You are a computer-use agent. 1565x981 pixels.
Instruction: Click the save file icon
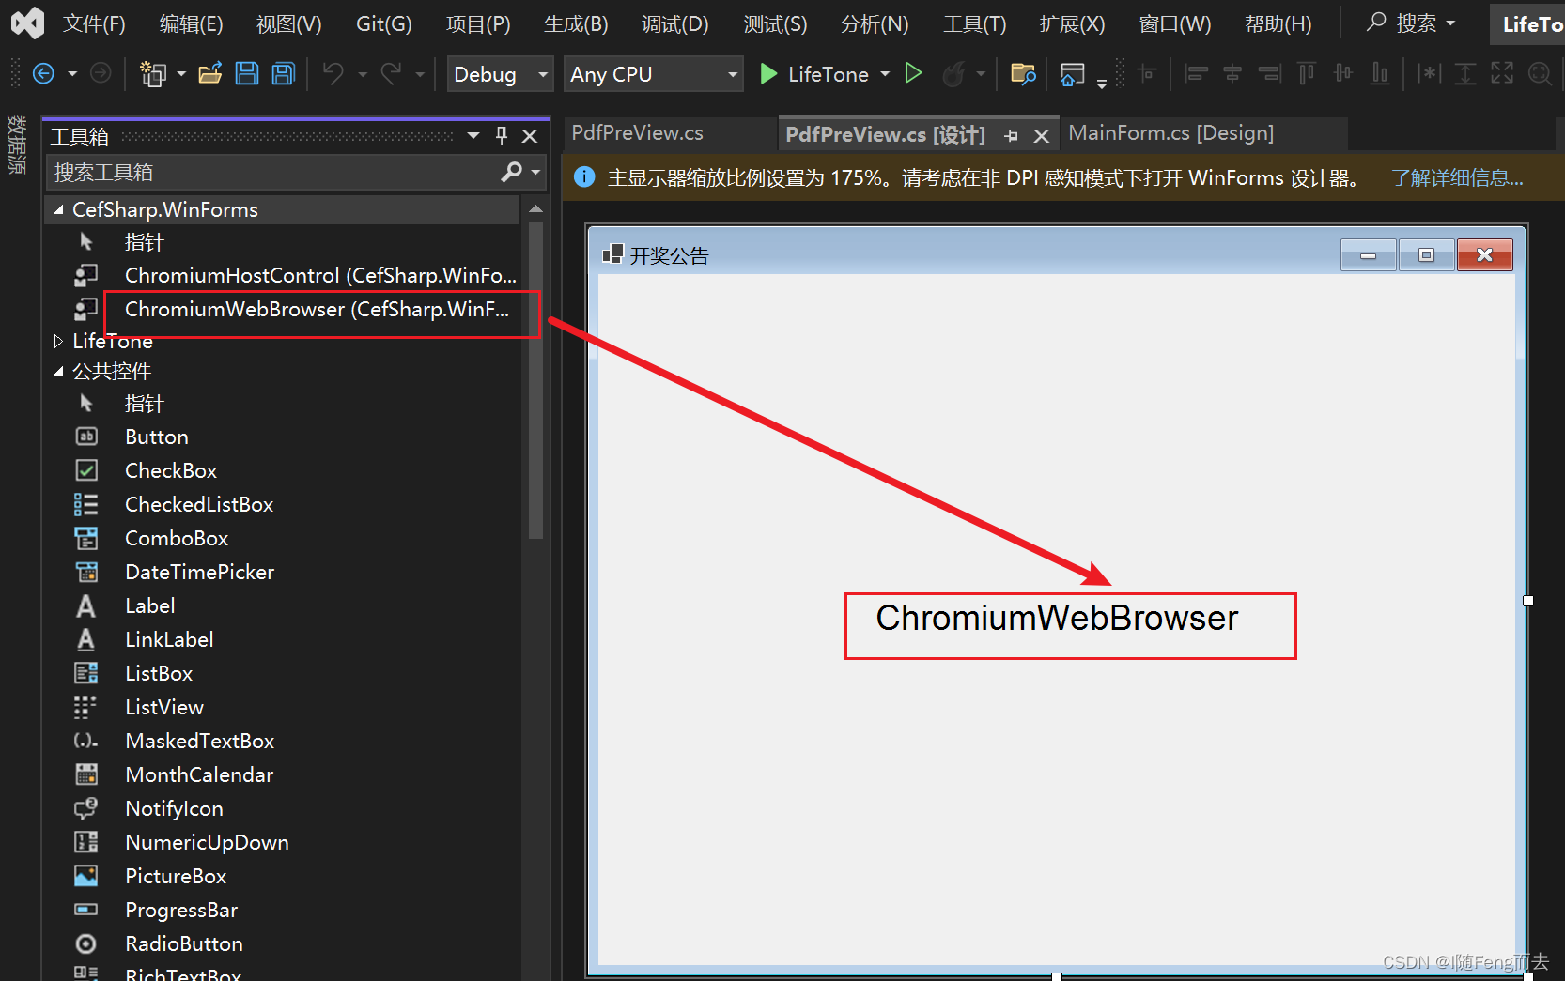click(247, 73)
